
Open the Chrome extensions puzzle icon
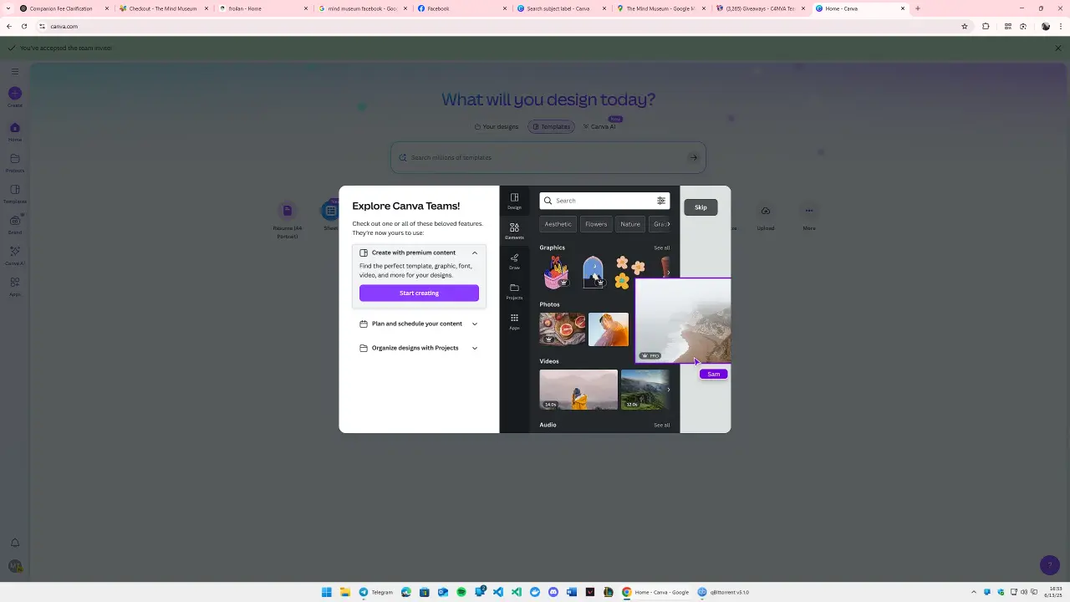986,26
